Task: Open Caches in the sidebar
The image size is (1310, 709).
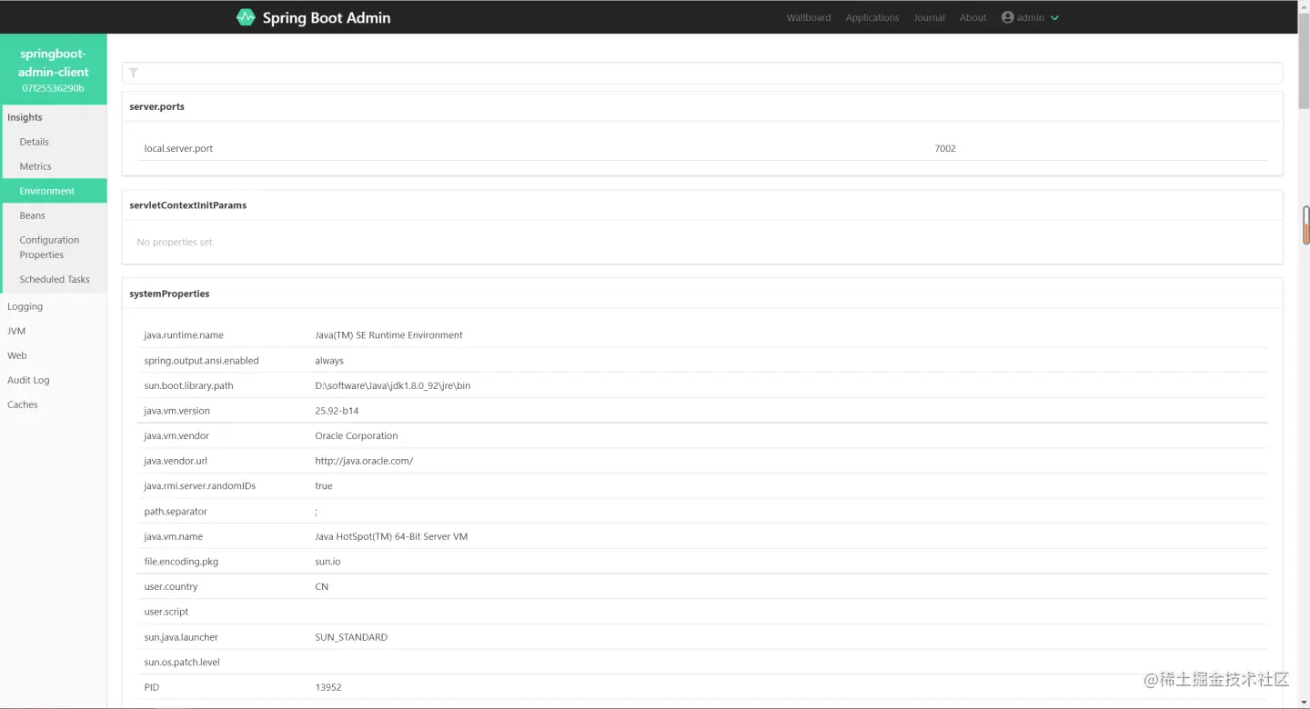Action: coord(23,404)
